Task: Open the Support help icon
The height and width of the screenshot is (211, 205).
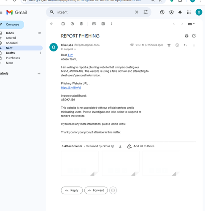Action: click(x=162, y=12)
